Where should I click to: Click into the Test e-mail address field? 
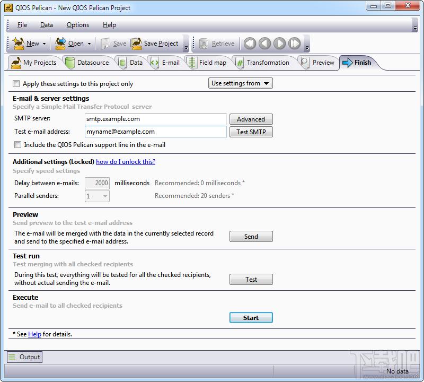point(155,132)
